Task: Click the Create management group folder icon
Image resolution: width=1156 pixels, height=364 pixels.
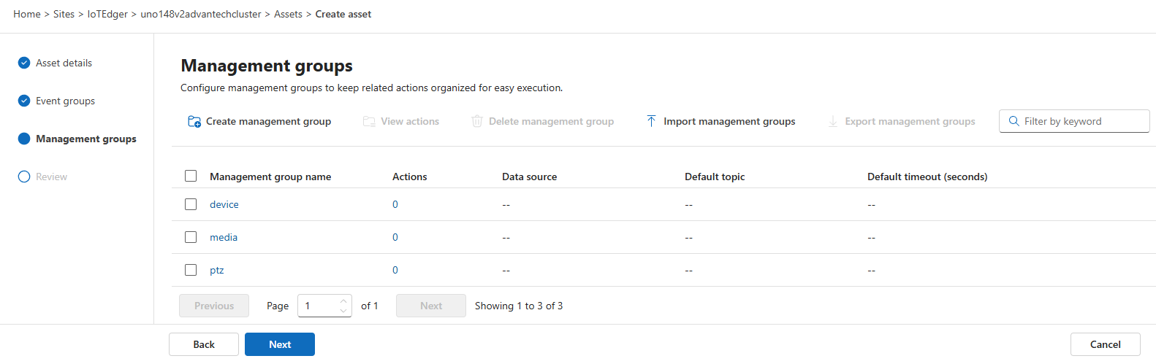Action: [194, 122]
